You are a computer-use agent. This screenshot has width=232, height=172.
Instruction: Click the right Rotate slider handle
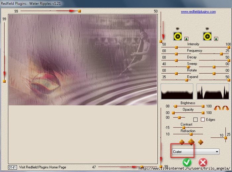214,73
